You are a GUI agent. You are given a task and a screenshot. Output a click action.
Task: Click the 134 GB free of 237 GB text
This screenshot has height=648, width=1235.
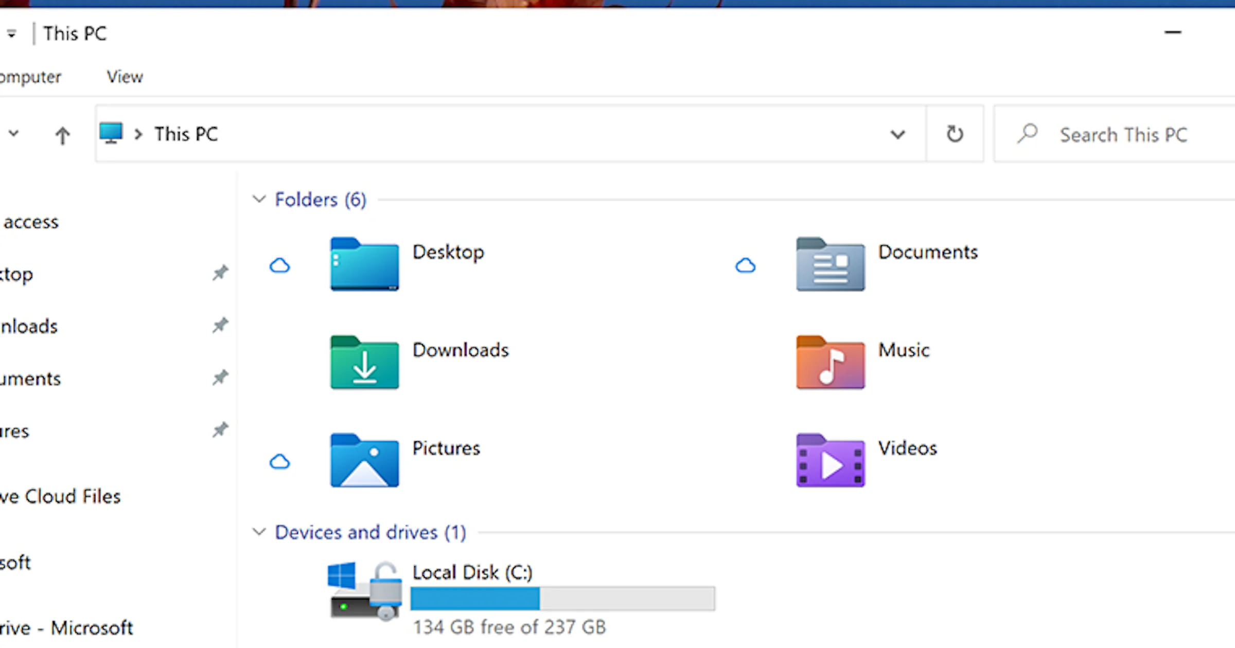tap(509, 627)
